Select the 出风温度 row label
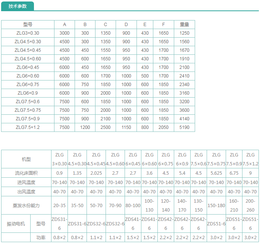The height and width of the screenshot is (244, 260). (26, 192)
